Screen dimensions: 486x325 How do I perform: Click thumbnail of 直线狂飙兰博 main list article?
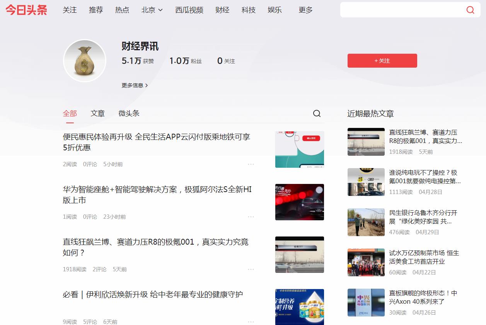click(x=300, y=255)
